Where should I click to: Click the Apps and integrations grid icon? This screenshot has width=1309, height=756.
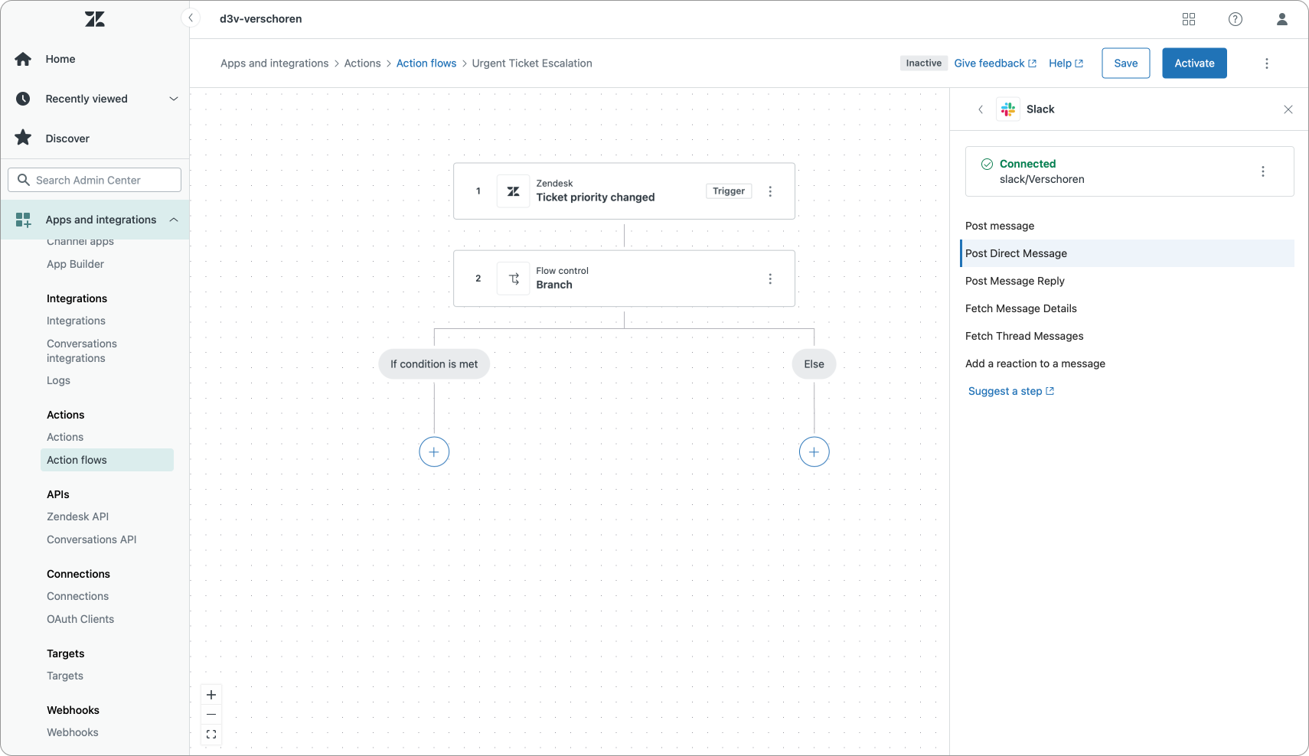23,220
